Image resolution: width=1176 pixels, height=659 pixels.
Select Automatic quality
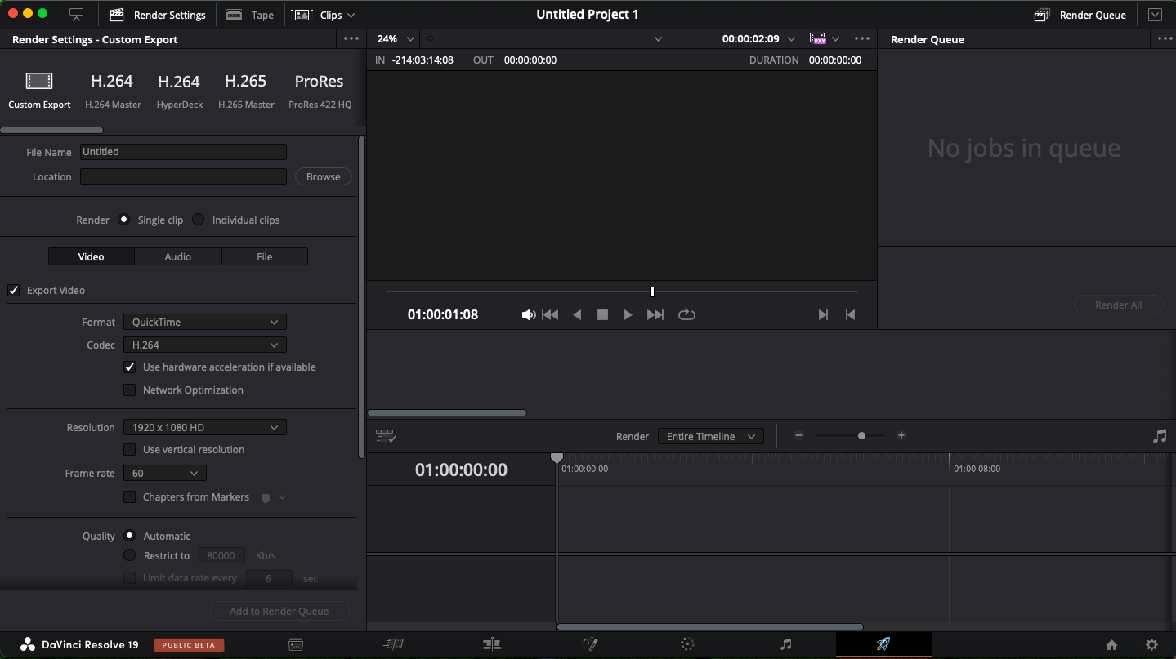click(129, 536)
